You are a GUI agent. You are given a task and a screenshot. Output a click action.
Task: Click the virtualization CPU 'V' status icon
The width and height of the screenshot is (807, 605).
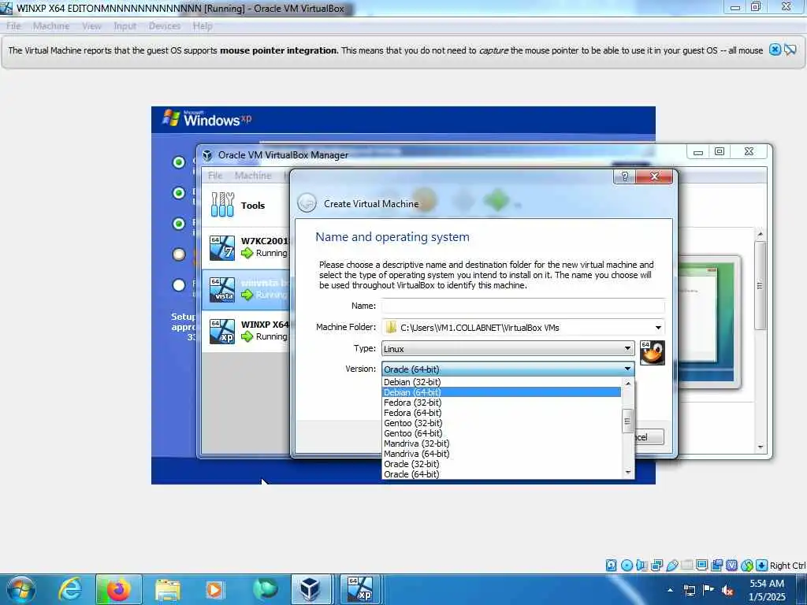click(x=731, y=566)
